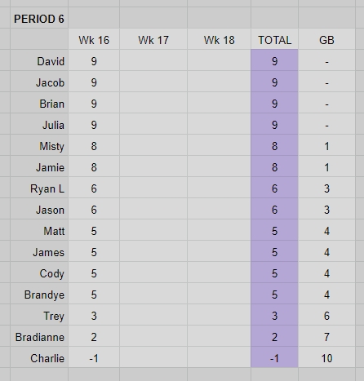364x381 pixels.
Task: Select the GB column header cell
Action: pos(326,39)
